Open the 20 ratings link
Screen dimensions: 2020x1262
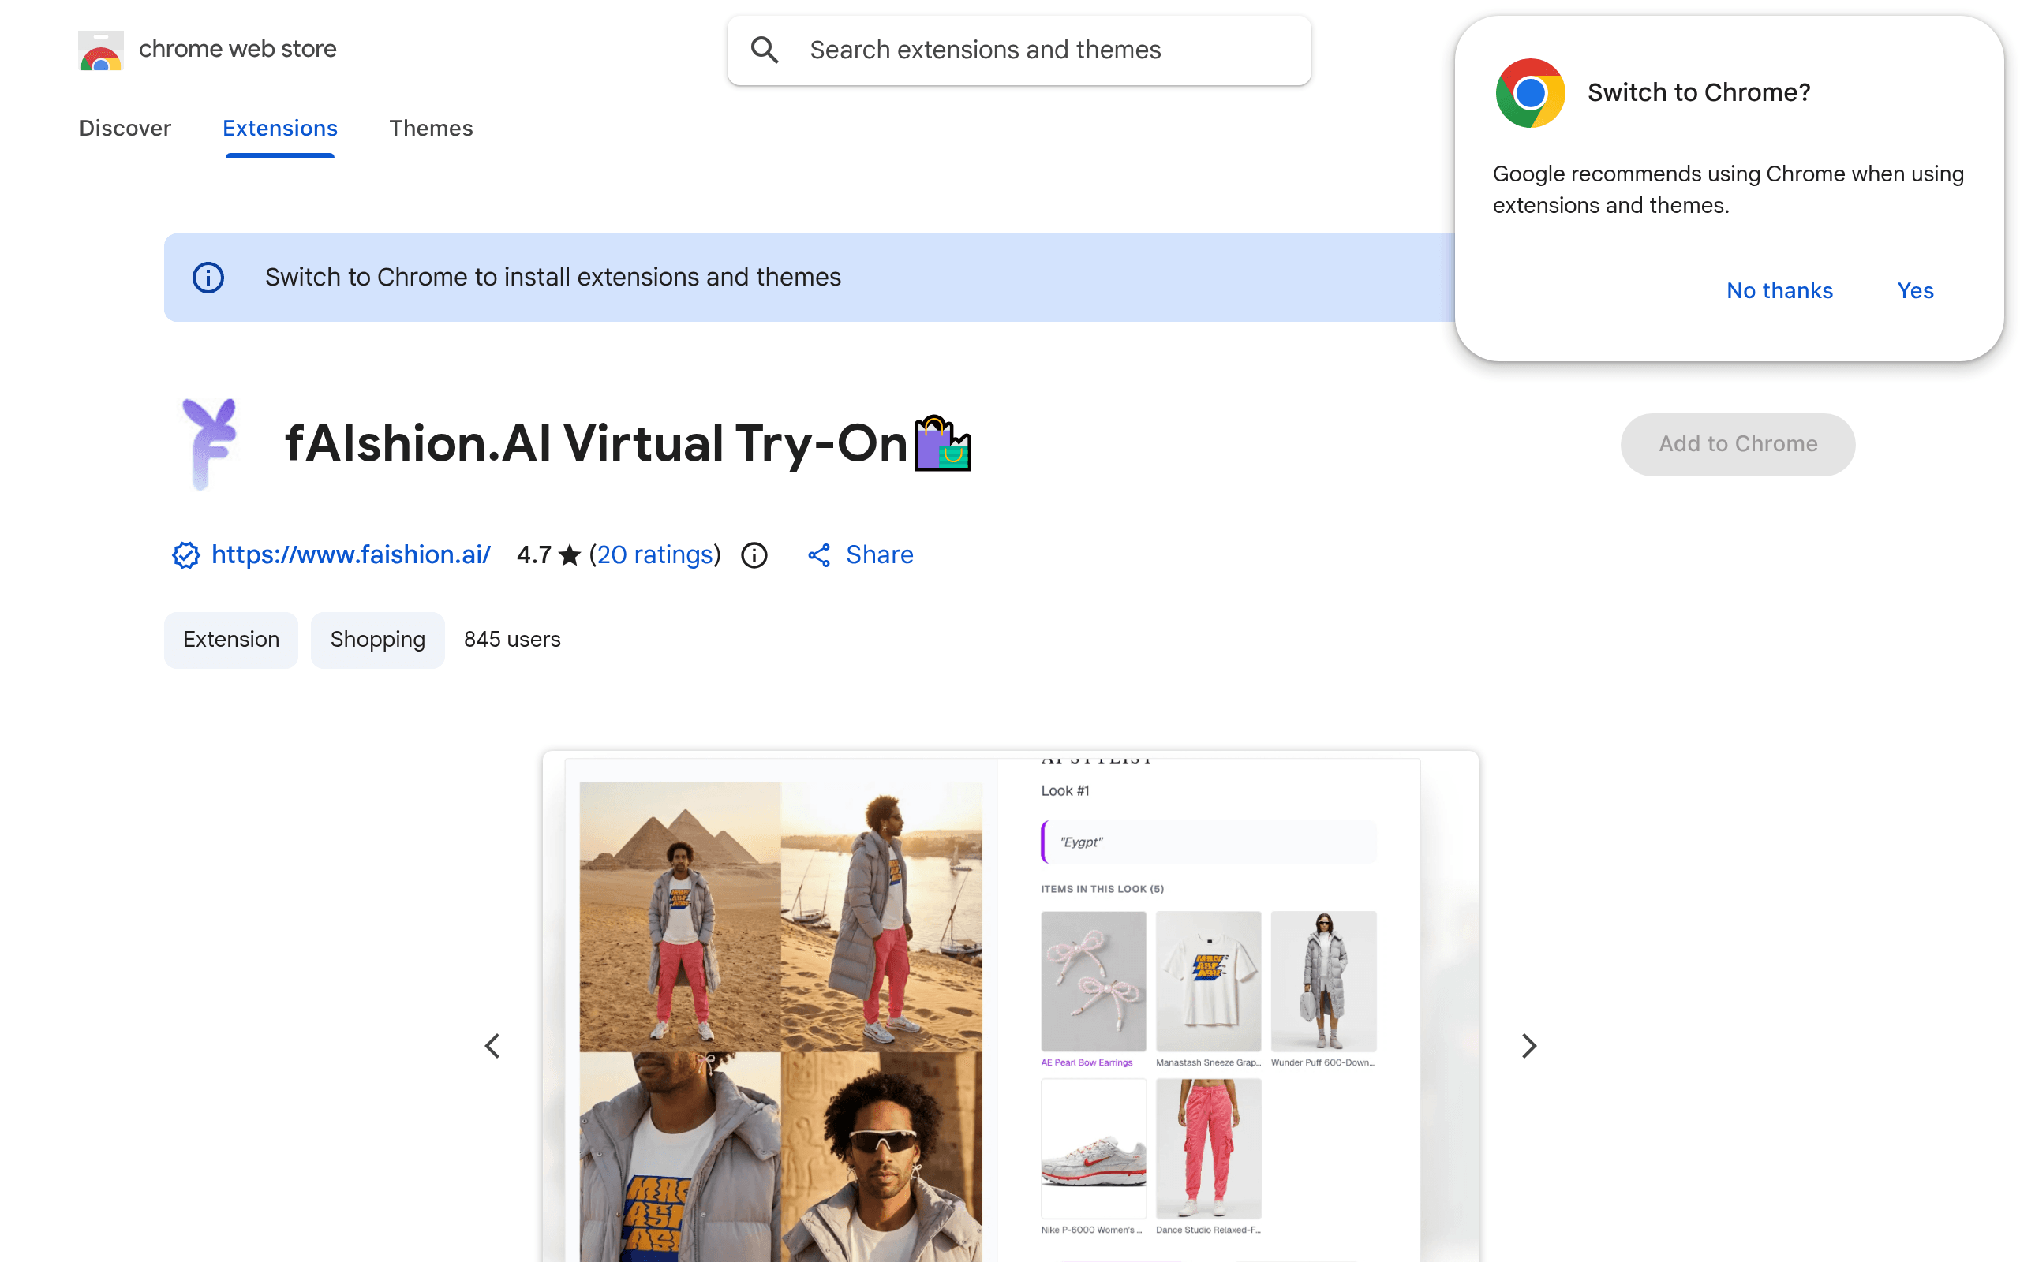(x=655, y=555)
